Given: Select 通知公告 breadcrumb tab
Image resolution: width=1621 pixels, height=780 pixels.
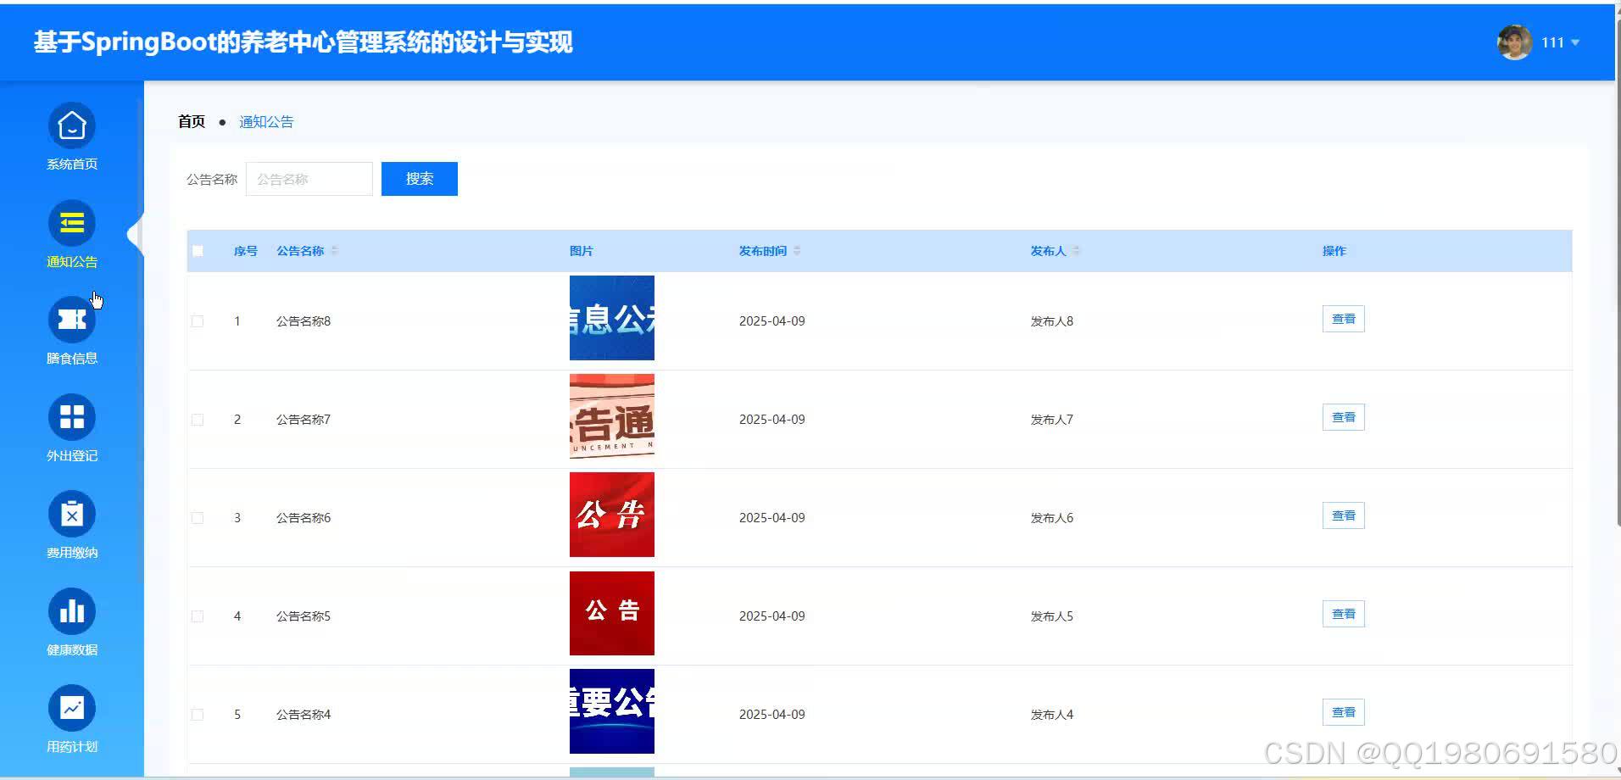Looking at the screenshot, I should 266,121.
